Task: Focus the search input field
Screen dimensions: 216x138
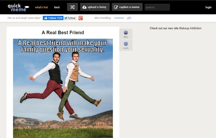Action: (157, 7)
